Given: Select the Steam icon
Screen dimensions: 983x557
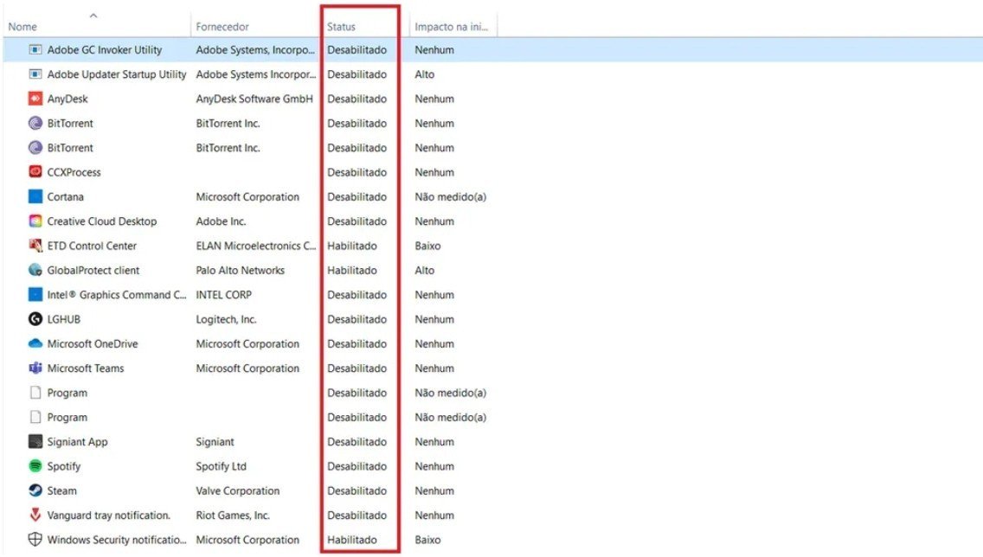Looking at the screenshot, I should tap(35, 490).
